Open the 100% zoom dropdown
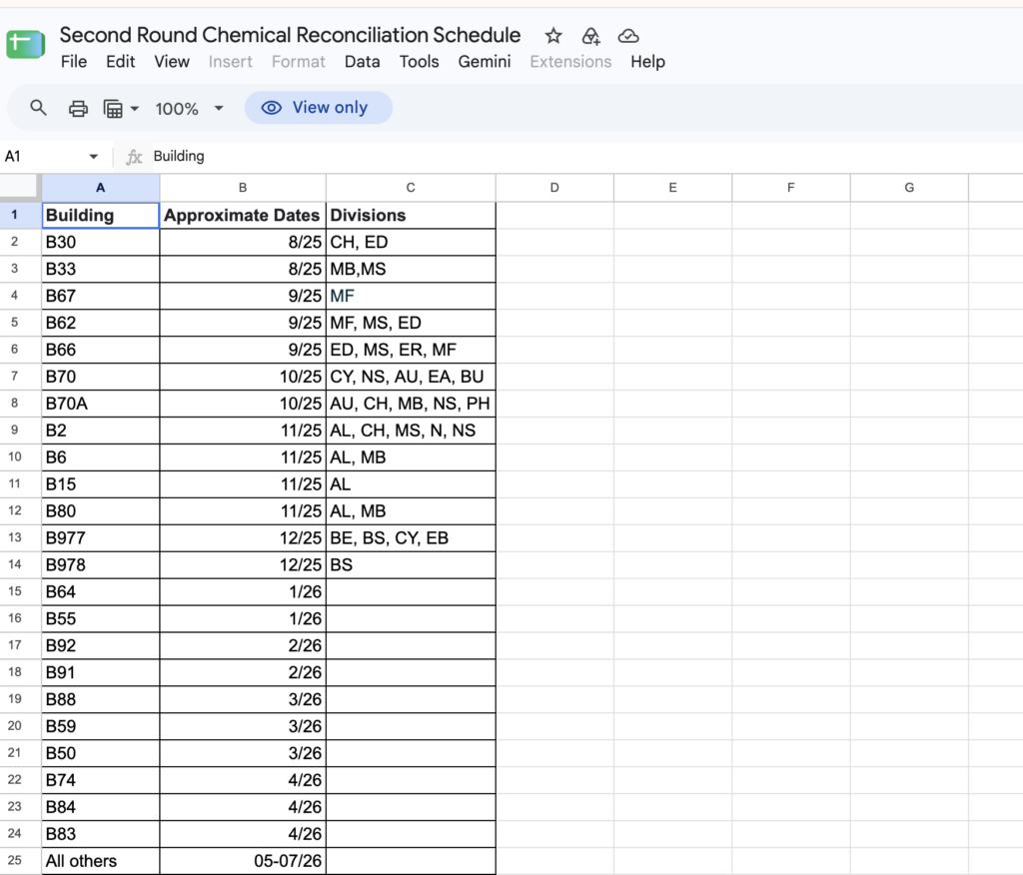Viewport: 1023px width, 875px height. [189, 108]
